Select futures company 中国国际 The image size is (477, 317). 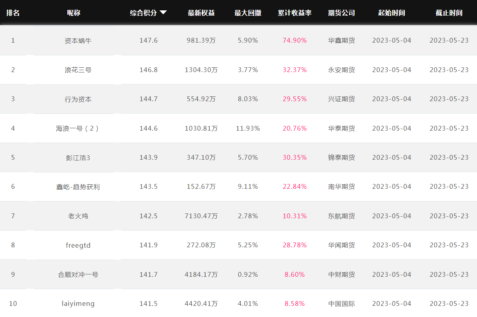[x=342, y=303]
